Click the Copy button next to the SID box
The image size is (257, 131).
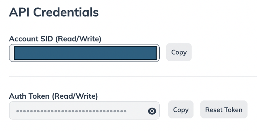click(179, 52)
